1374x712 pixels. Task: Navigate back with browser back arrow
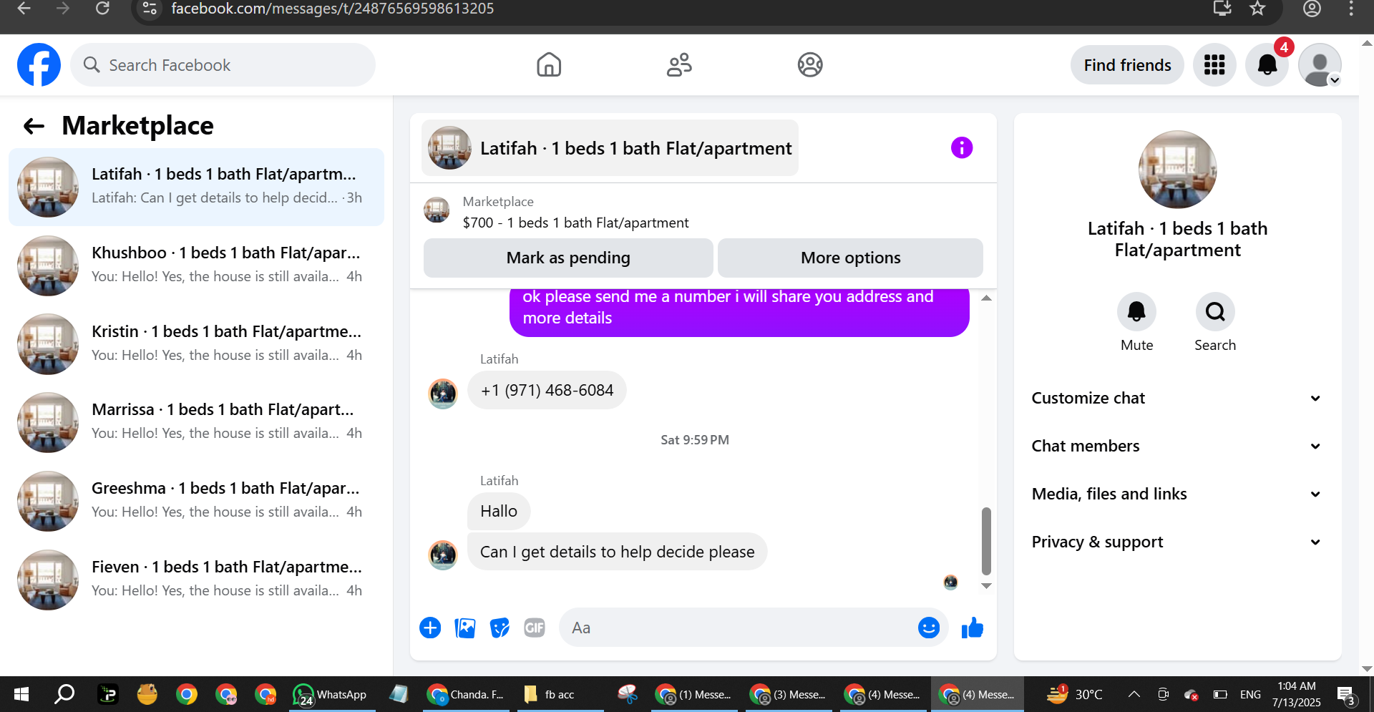pos(24,9)
